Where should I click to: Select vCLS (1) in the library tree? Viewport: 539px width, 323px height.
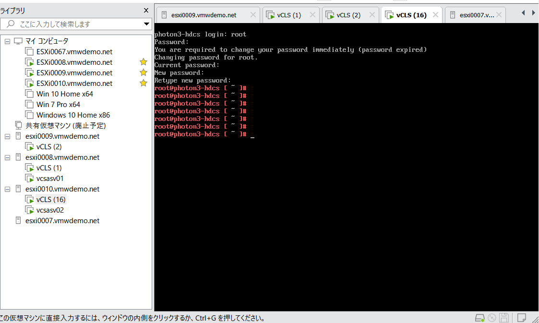click(49, 168)
